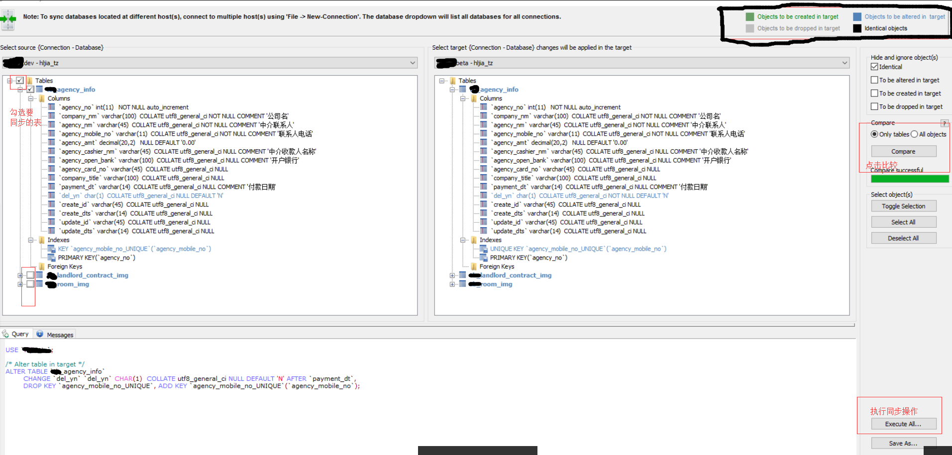
Task: Toggle the source Tables root checkbox
Action: click(20, 81)
